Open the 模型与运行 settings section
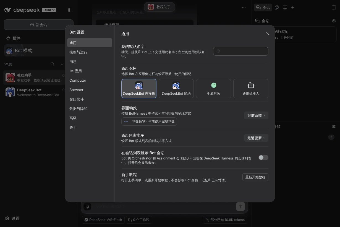340x227 pixels. pos(90,52)
